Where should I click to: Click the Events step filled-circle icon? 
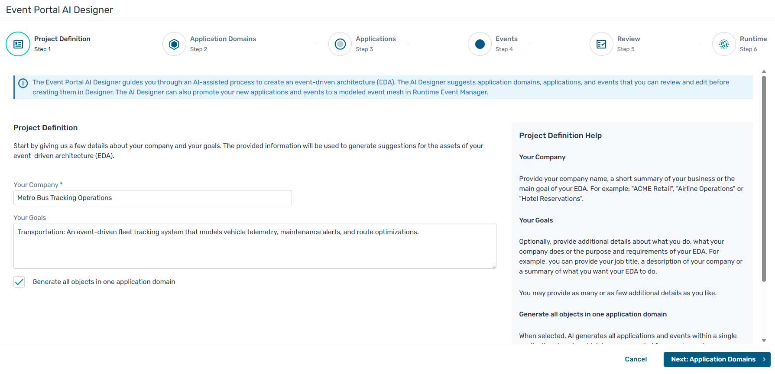480,44
